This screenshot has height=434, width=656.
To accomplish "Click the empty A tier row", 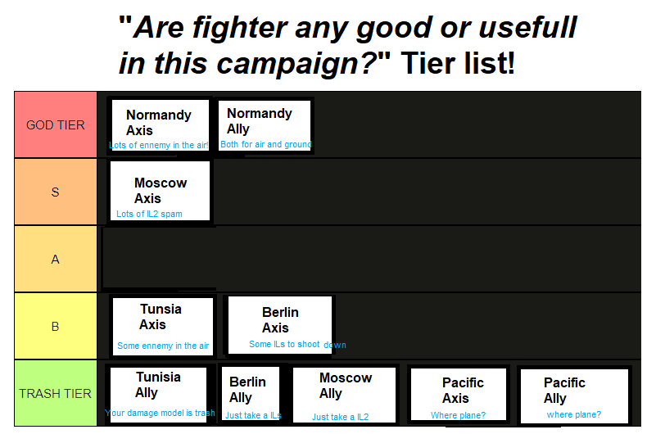I will point(369,260).
